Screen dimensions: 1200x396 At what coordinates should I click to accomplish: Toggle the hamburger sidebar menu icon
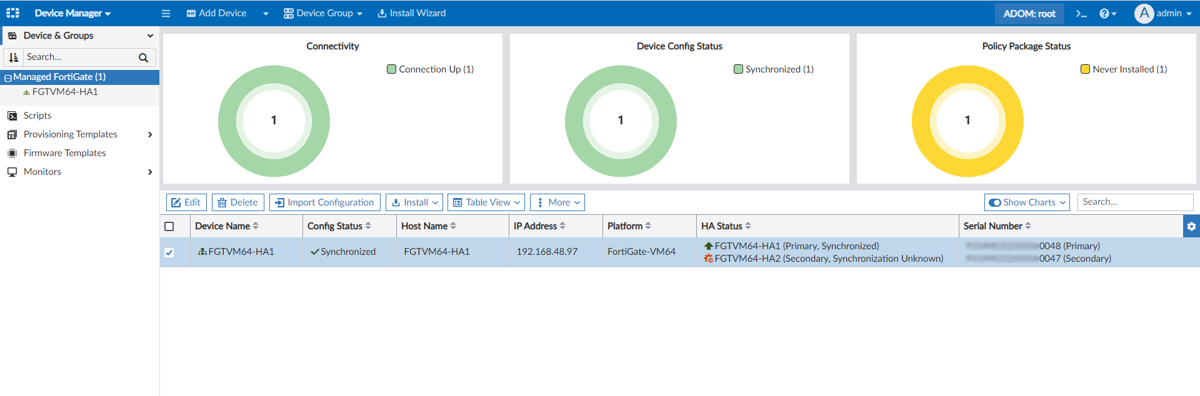(166, 13)
